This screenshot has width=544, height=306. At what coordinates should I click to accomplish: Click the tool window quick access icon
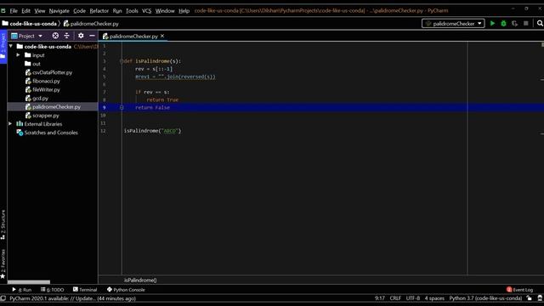(x=3, y=298)
